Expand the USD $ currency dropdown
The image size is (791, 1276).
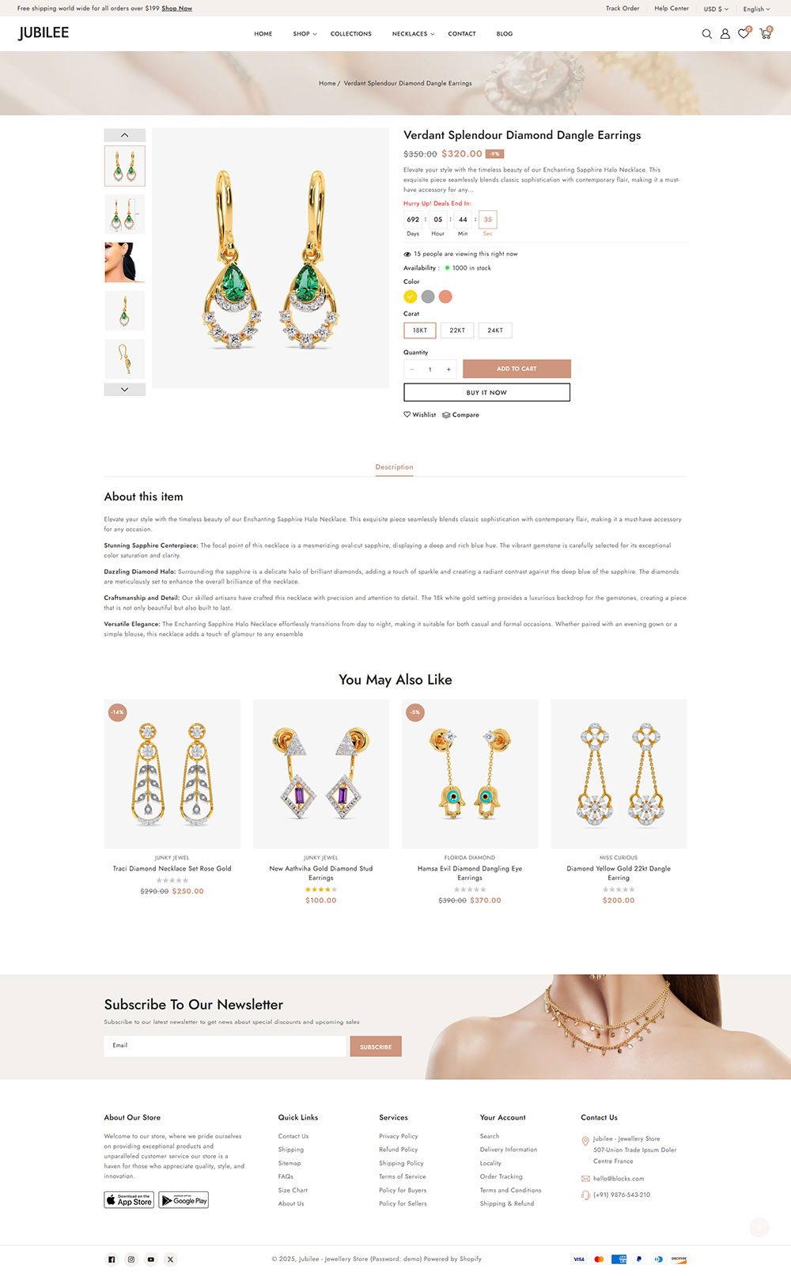coord(716,9)
